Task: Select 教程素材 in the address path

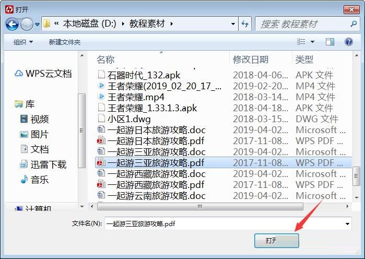Action: pos(147,23)
